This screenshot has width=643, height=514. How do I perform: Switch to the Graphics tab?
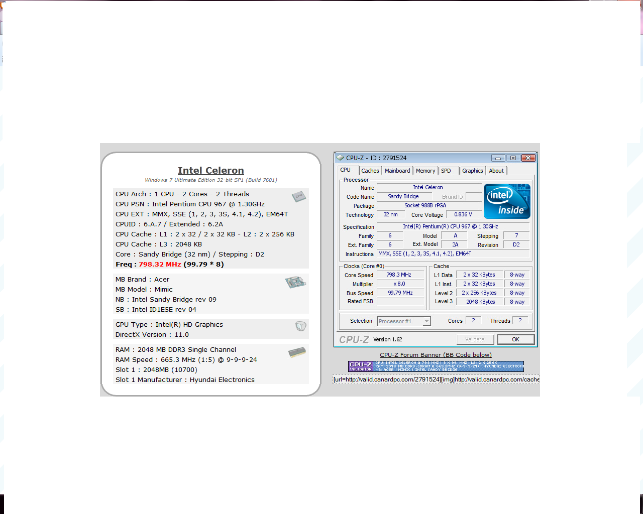coord(473,171)
